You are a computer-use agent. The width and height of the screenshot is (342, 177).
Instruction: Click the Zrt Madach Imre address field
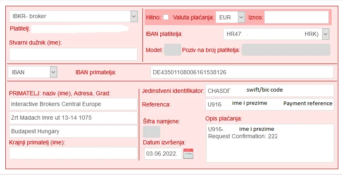pos(73,118)
